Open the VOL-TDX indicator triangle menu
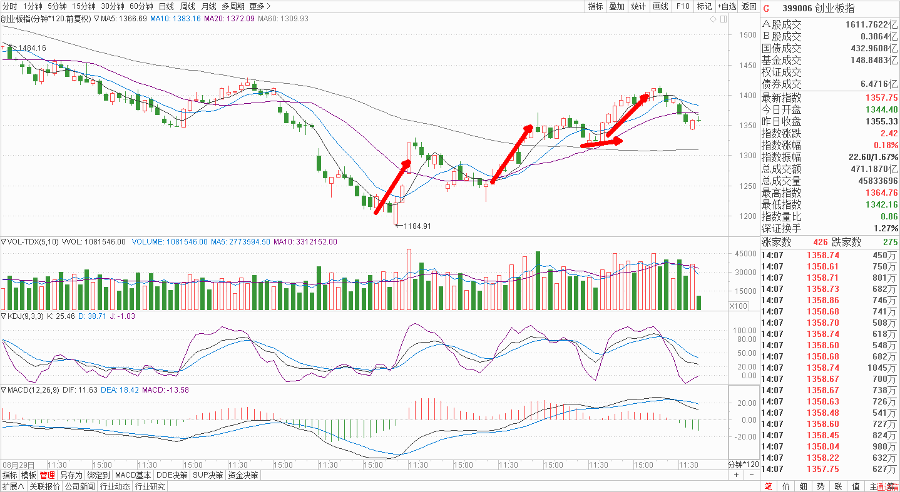Viewport: 900px width, 492px height. [x=3, y=242]
